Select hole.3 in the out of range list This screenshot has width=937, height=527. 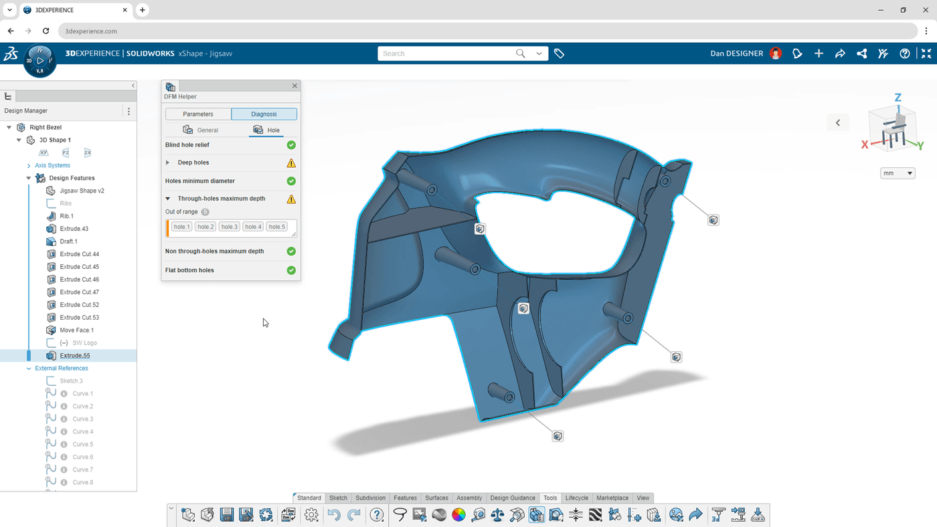229,226
